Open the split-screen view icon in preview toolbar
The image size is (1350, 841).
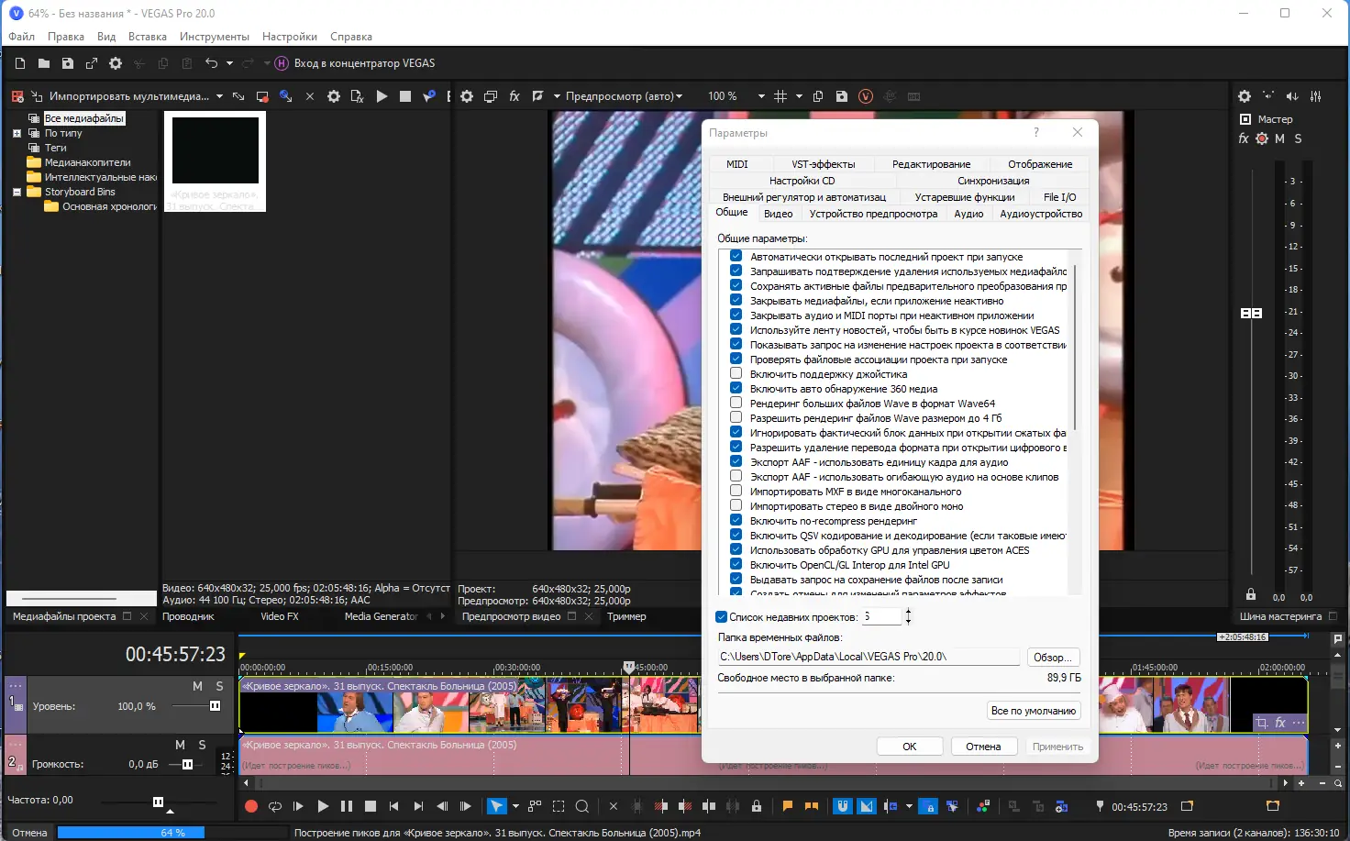pyautogui.click(x=538, y=96)
